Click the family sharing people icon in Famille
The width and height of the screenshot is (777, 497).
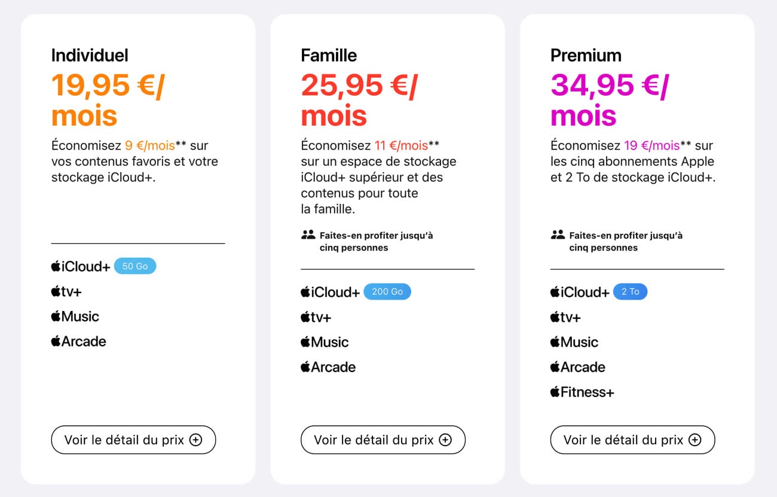pyautogui.click(x=308, y=235)
